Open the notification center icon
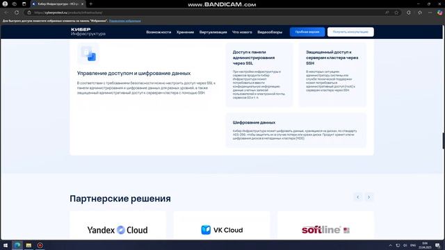This screenshot has height=250, width=445. coord(437,245)
